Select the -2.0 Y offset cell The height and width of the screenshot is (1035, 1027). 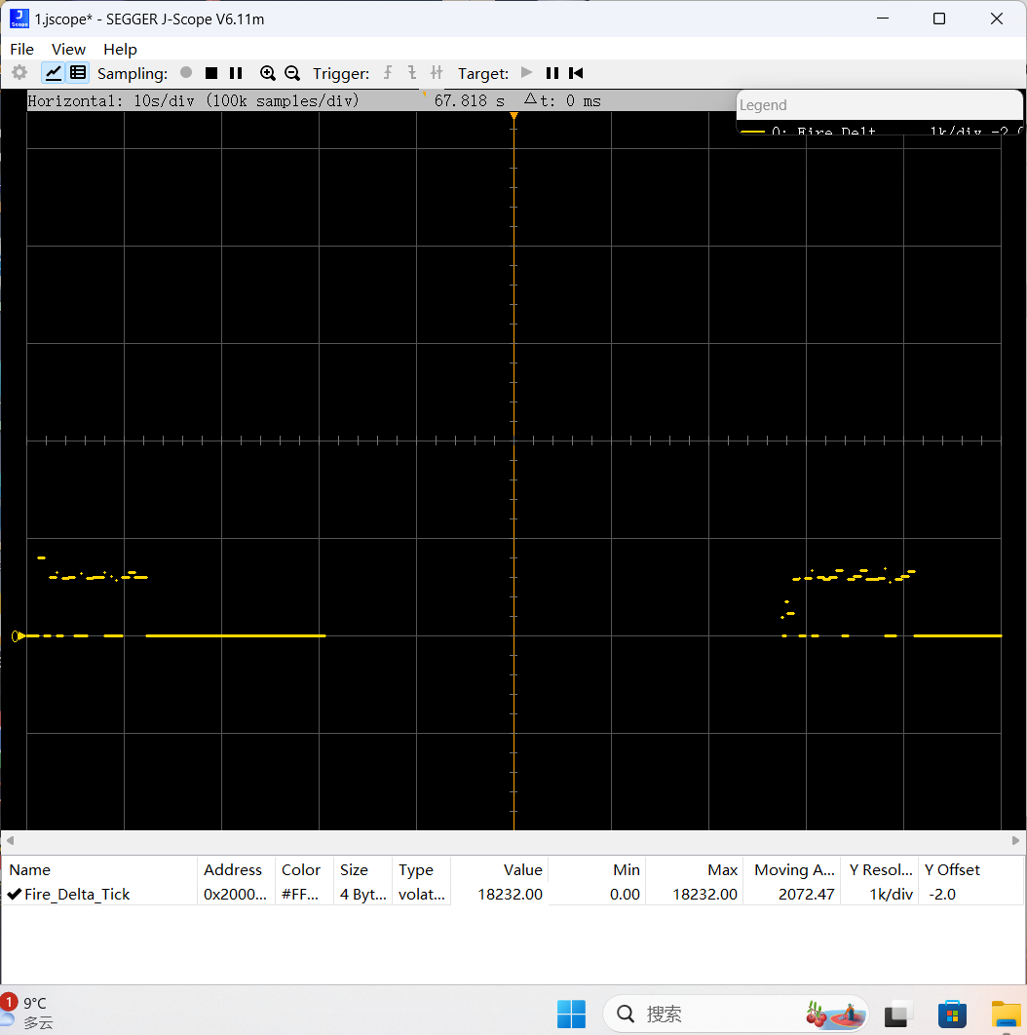tap(970, 894)
